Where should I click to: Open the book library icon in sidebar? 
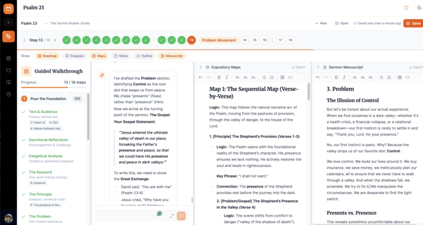pos(8,83)
